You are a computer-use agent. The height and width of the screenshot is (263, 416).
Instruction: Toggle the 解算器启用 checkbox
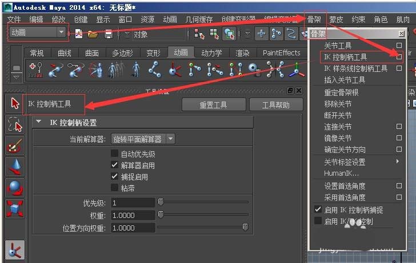click(114, 165)
